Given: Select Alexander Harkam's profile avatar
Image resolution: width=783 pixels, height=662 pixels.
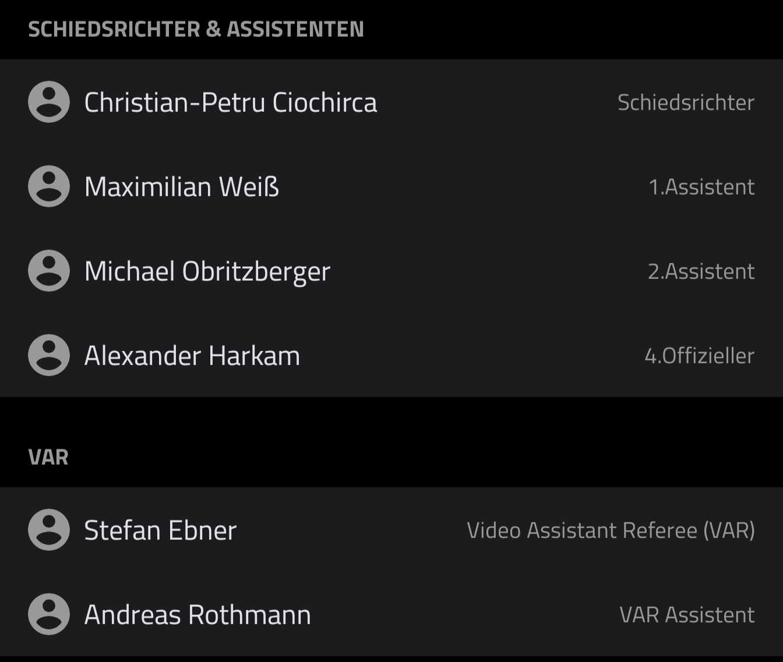Looking at the screenshot, I should point(49,355).
